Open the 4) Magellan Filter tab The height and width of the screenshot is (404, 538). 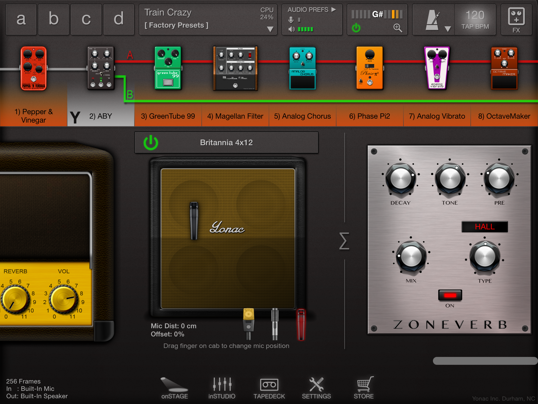[235, 116]
